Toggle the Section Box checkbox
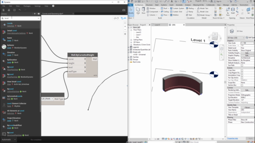This screenshot has width=255, height=143. [242, 85]
